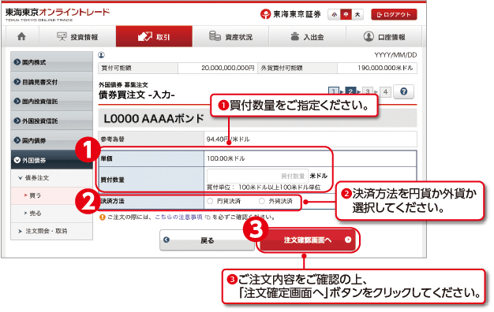
Task: Expand 目論見書交付 in the sidebar
Action: (51, 82)
